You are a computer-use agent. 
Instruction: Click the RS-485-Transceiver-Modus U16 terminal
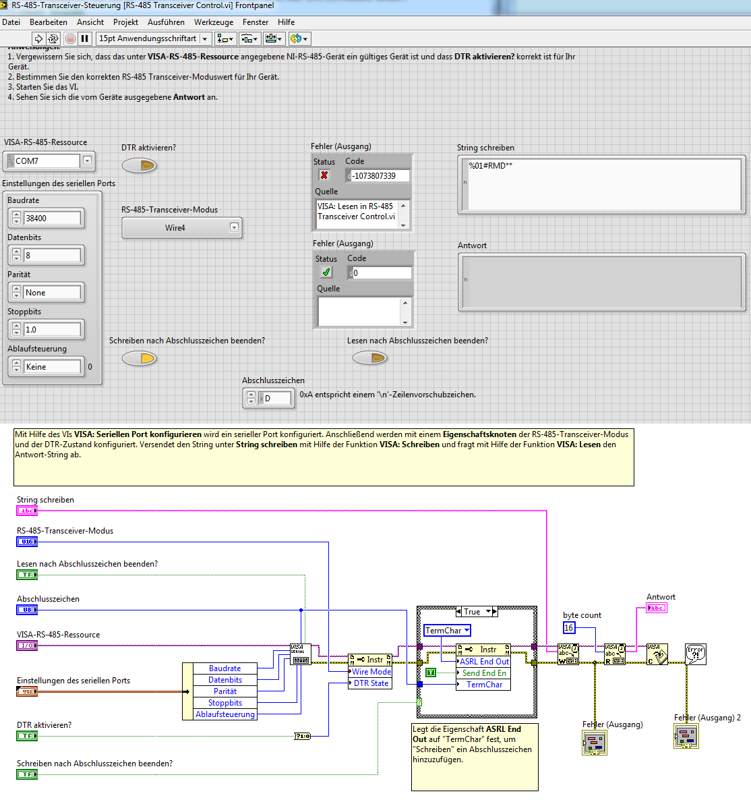pyautogui.click(x=27, y=542)
